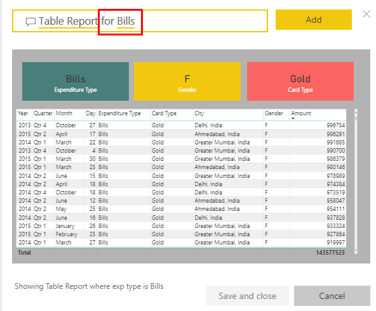Click the Add button
Screen dimensions: 376x311
pyautogui.click(x=313, y=20)
